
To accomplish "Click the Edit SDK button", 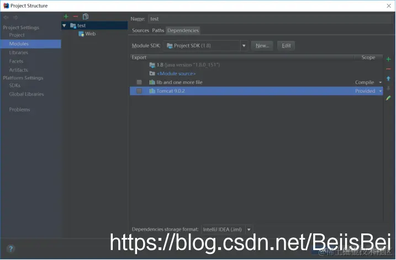I will click(x=286, y=46).
